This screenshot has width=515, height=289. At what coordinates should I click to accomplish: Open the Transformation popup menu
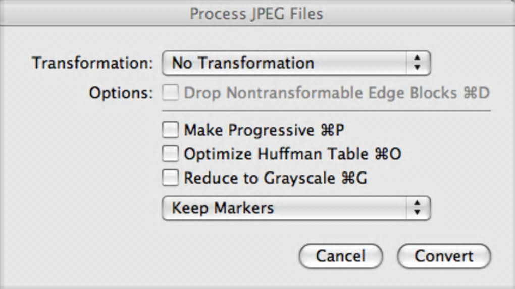(x=295, y=63)
